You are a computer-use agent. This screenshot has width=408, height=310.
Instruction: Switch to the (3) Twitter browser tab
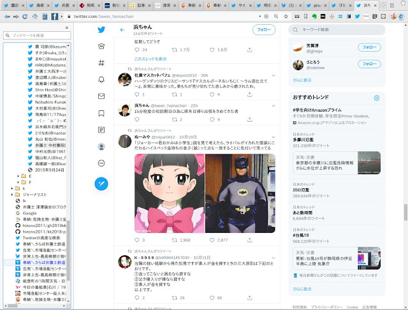(x=291, y=5)
